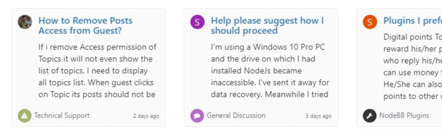Click the "5 days ago" timestamp

pyautogui.click(x=318, y=116)
